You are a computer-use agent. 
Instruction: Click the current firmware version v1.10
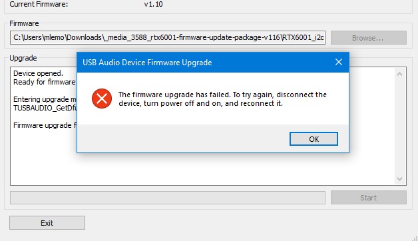pos(153,4)
